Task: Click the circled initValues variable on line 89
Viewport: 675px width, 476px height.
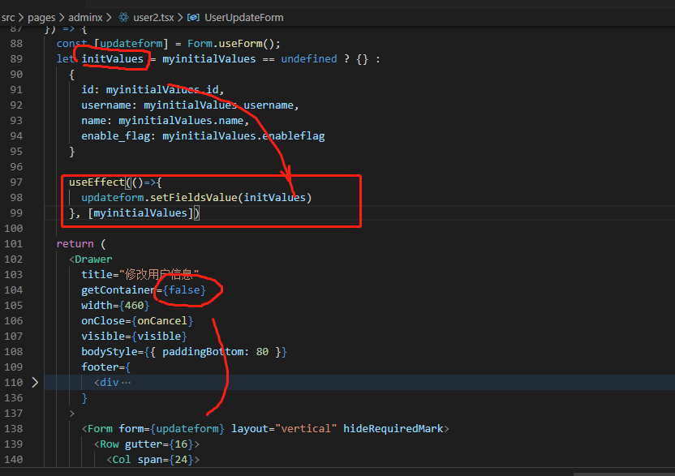Action: tap(113, 58)
